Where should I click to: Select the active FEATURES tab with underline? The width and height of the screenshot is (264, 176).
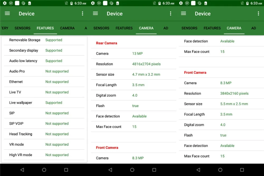(45, 28)
